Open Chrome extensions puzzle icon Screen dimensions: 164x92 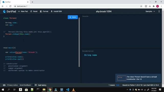pyautogui.click(x=154, y=6)
